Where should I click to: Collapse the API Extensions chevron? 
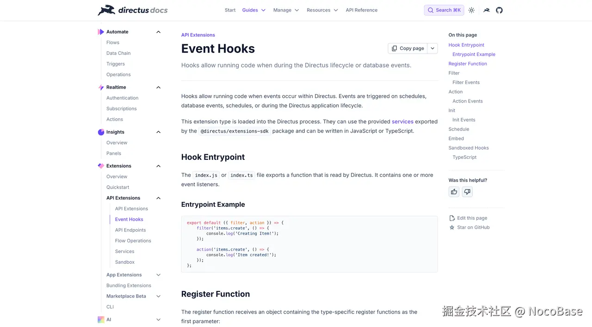coord(158,198)
